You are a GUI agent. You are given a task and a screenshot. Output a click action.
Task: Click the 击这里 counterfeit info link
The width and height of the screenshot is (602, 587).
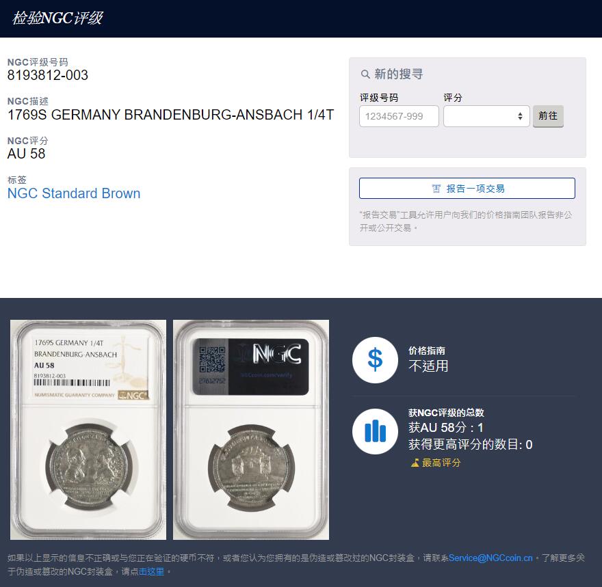coord(151,572)
